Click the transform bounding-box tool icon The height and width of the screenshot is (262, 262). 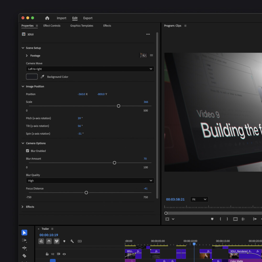tap(167, 219)
